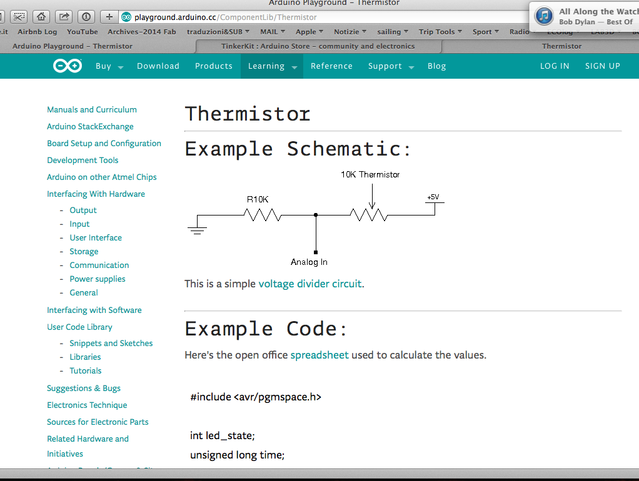Open the Tutorials sidebar sub-link
The width and height of the screenshot is (639, 481).
86,370
